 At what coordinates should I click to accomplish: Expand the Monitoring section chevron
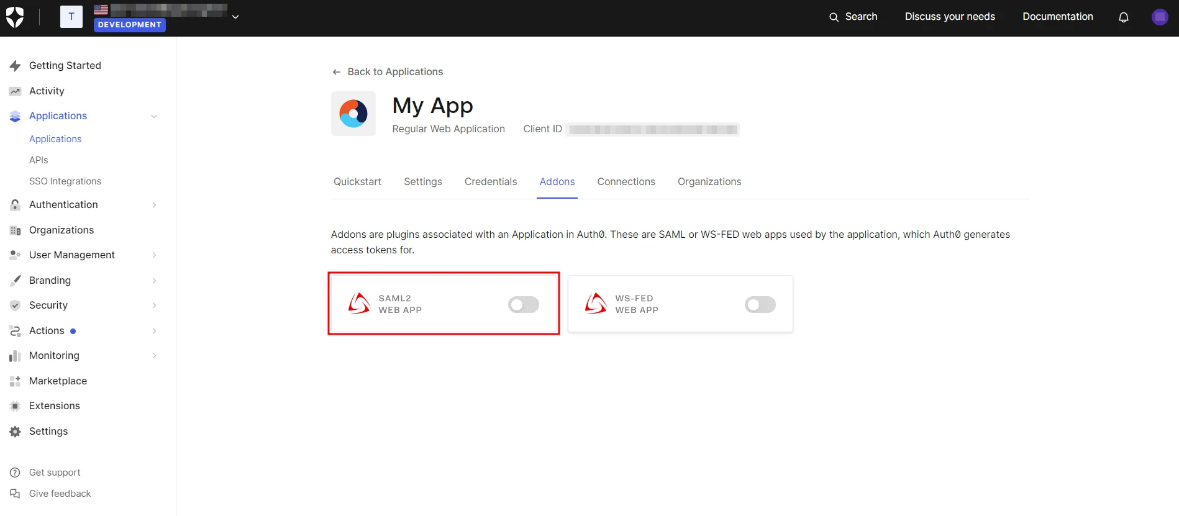coord(154,356)
